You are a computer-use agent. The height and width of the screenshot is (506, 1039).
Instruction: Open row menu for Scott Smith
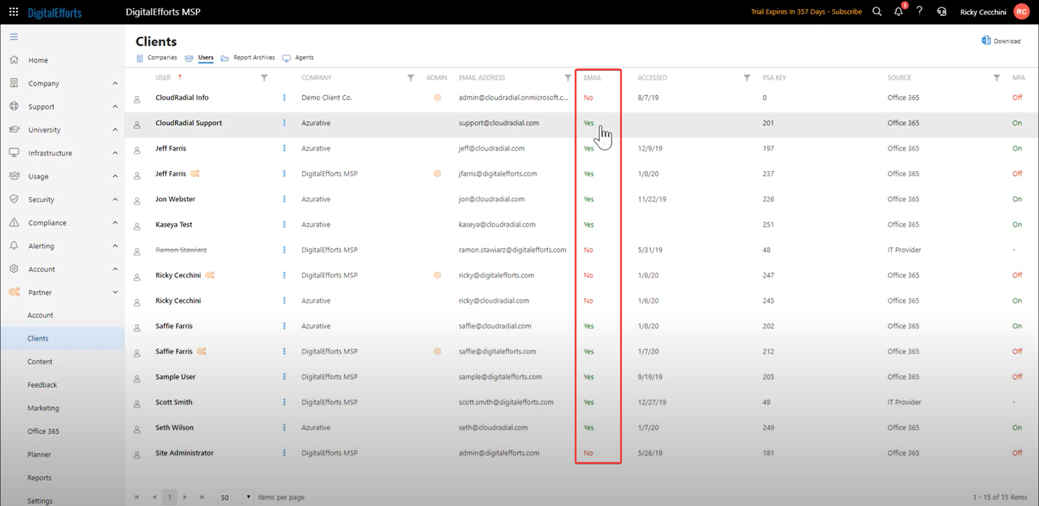[x=284, y=402]
